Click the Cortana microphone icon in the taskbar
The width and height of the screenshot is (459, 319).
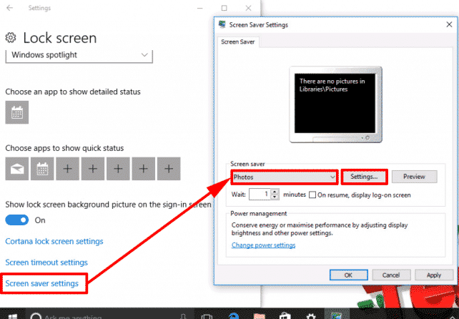[183, 316]
